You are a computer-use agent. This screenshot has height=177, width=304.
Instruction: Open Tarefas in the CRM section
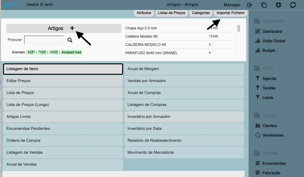click(266, 88)
